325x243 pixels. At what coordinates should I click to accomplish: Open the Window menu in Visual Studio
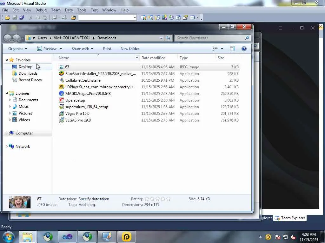pyautogui.click(x=109, y=10)
